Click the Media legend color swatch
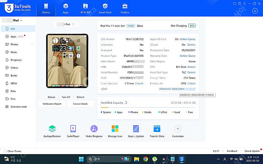Image resolution: width=263 pixels, height=164 pixels. tap(143, 112)
